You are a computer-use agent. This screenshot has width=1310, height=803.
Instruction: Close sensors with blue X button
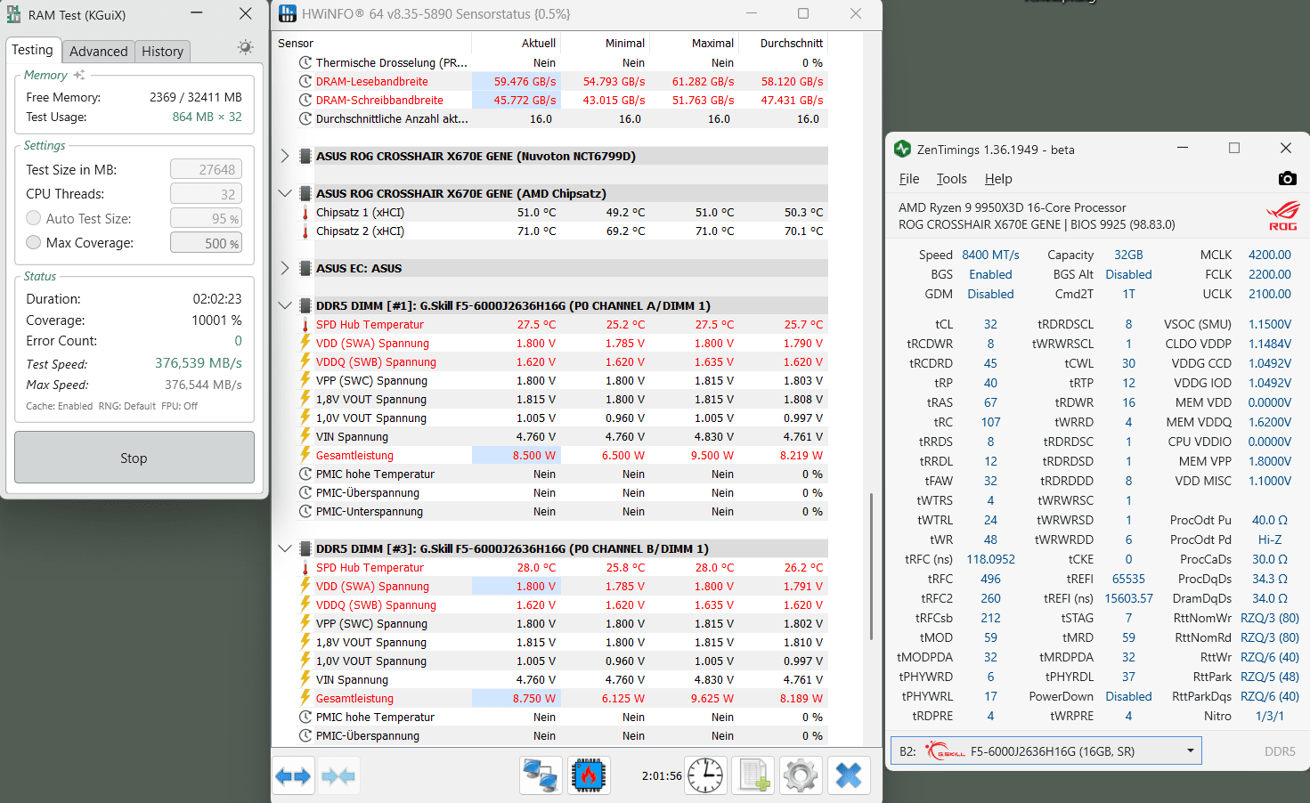(x=849, y=775)
